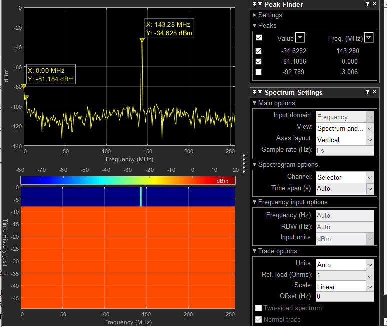Undock the Spectrum Settings panel
The height and width of the screenshot is (327, 387).
pos(368,92)
